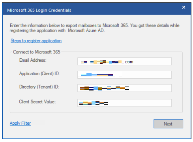Click the Connect to Microsoft 365 group title
Screen dimensions: 193x142
[x=37, y=52]
